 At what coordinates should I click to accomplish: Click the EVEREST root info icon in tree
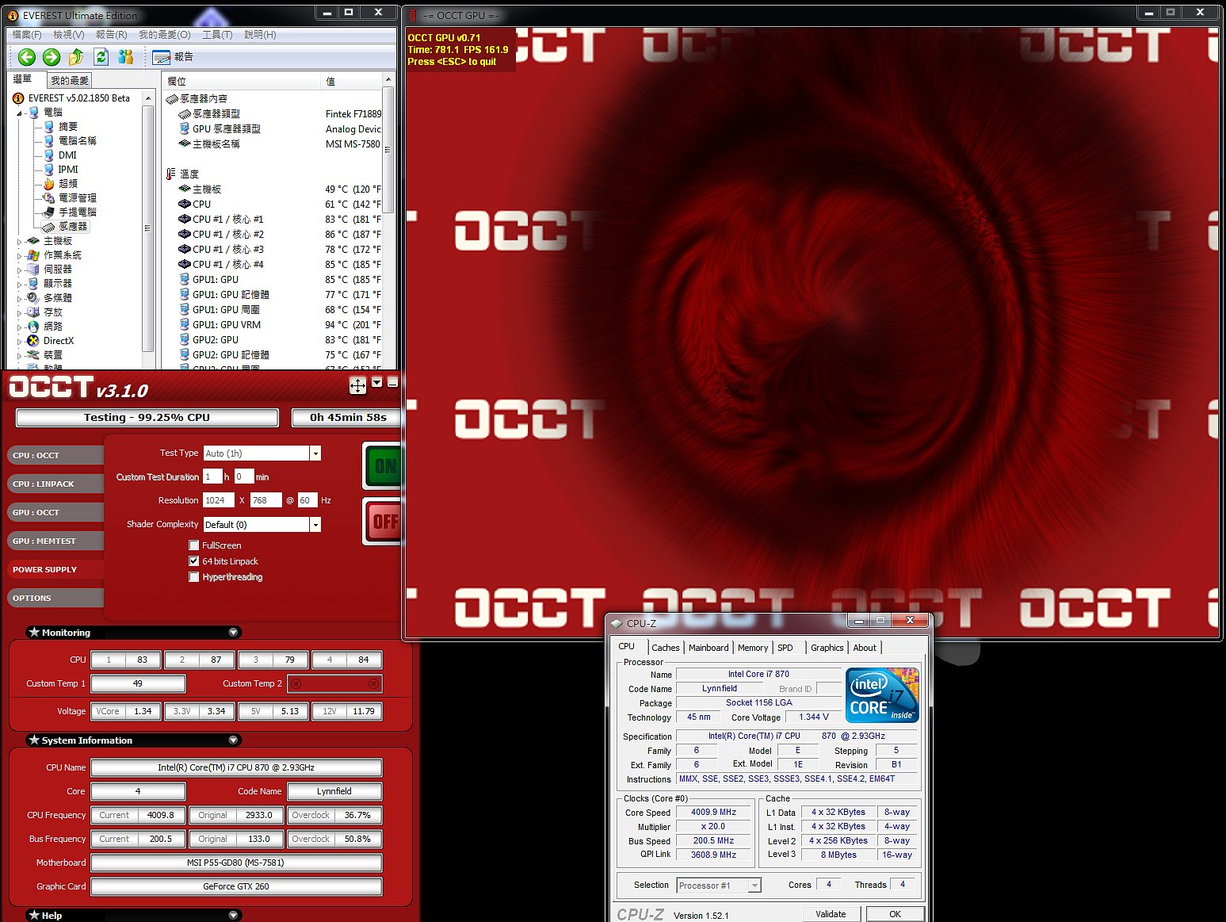pyautogui.click(x=18, y=98)
